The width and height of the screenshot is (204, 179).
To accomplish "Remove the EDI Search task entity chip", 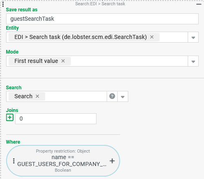I will (152, 37).
